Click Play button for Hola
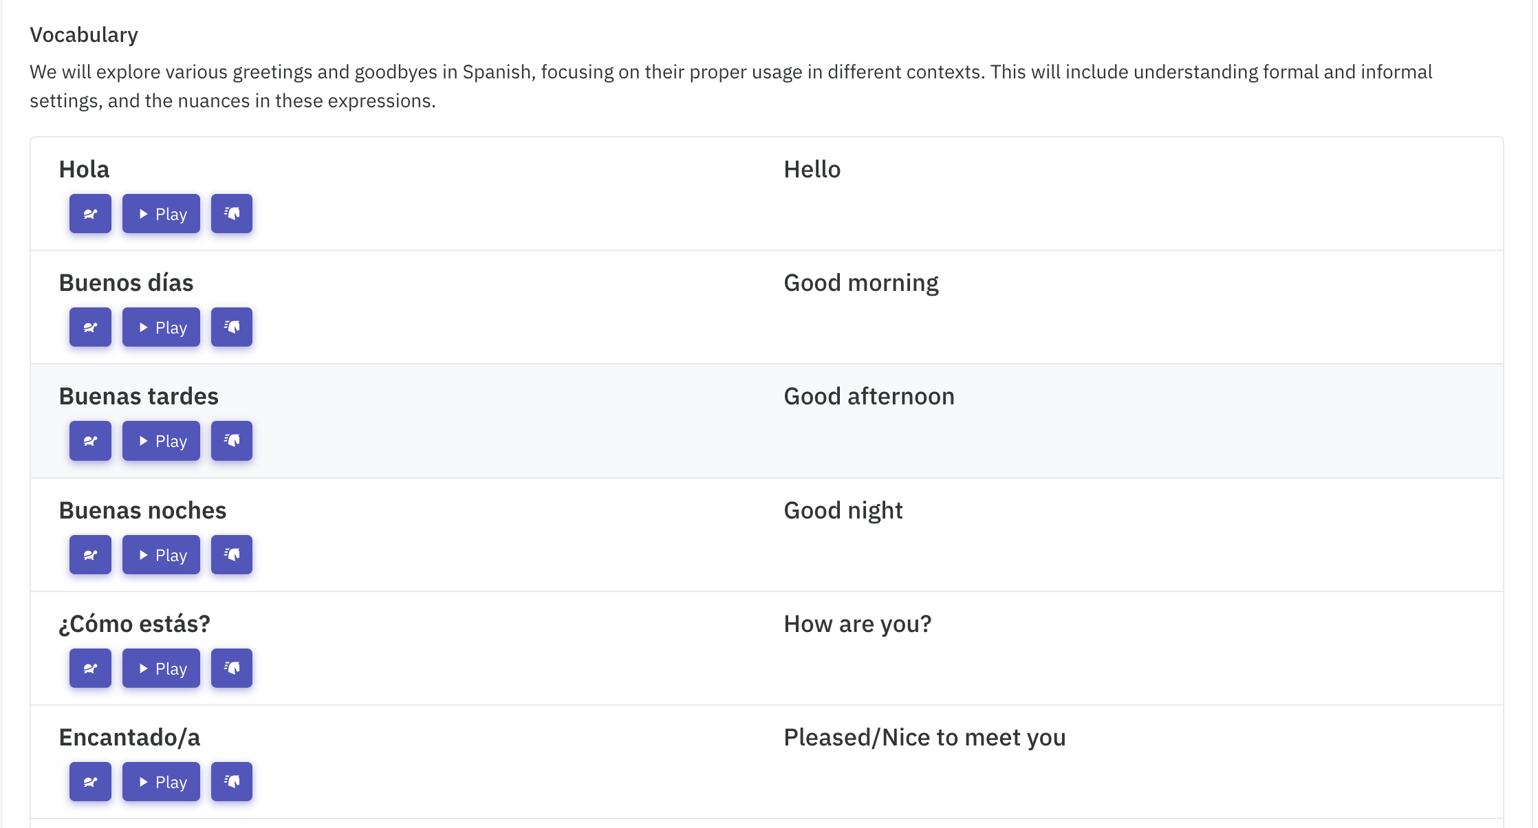Screen dimensions: 1538x828 coord(161,214)
